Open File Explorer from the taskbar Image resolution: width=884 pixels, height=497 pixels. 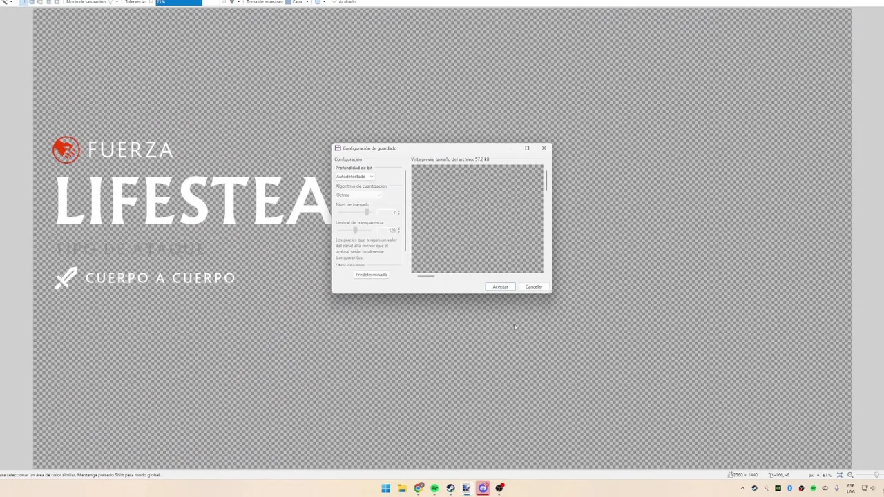click(402, 488)
